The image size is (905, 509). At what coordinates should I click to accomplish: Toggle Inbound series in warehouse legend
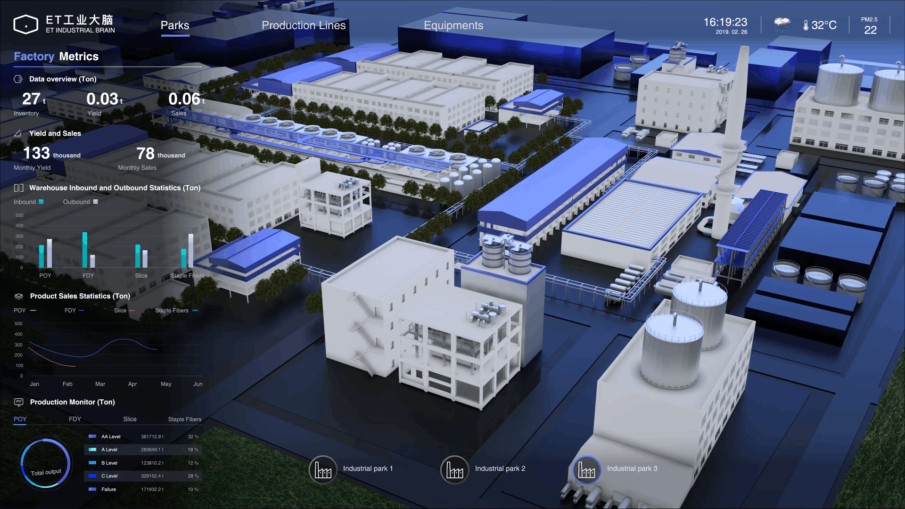(x=28, y=202)
